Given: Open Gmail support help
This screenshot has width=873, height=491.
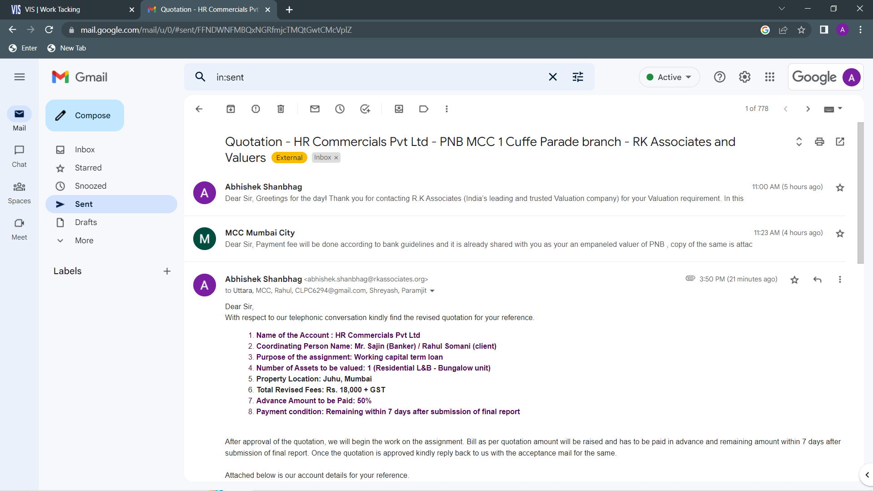Looking at the screenshot, I should pyautogui.click(x=719, y=77).
